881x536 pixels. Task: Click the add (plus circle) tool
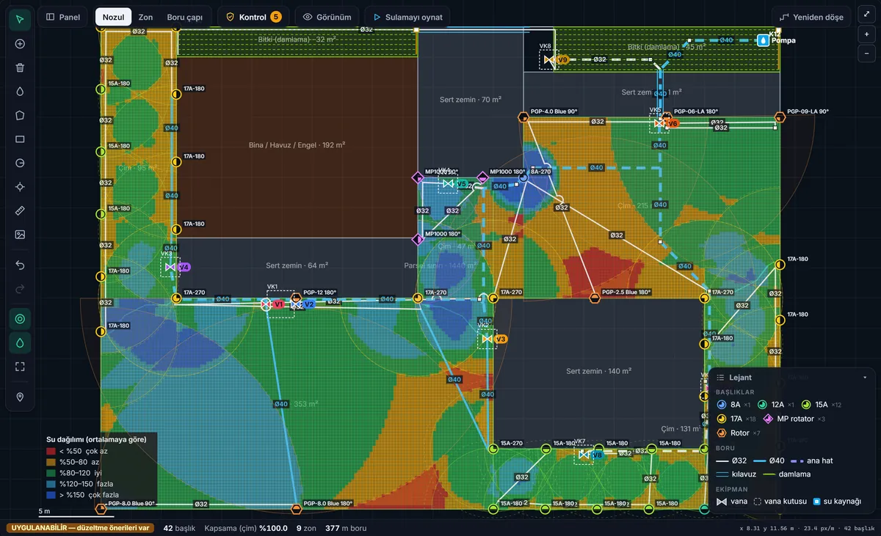(x=20, y=43)
